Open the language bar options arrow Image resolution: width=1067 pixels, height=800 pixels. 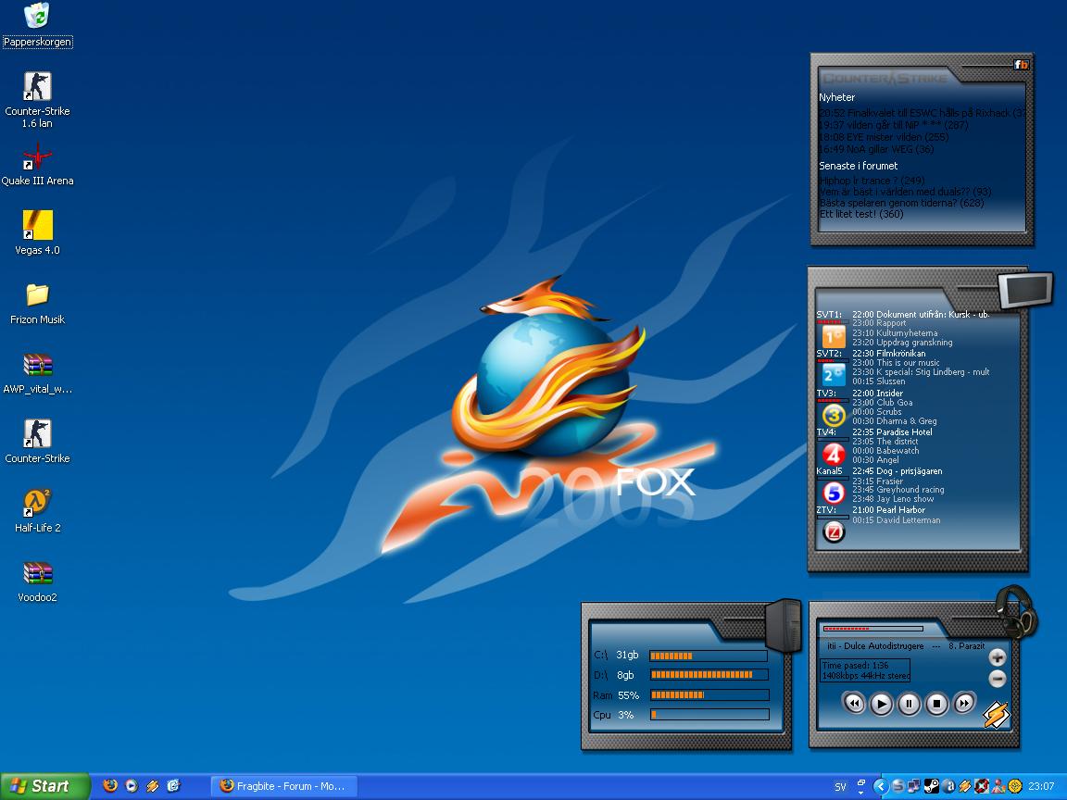[x=861, y=793]
